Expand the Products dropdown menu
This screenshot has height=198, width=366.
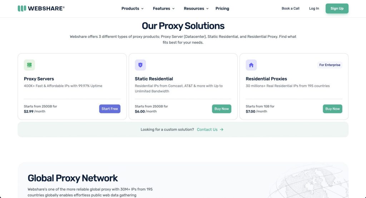point(132,9)
